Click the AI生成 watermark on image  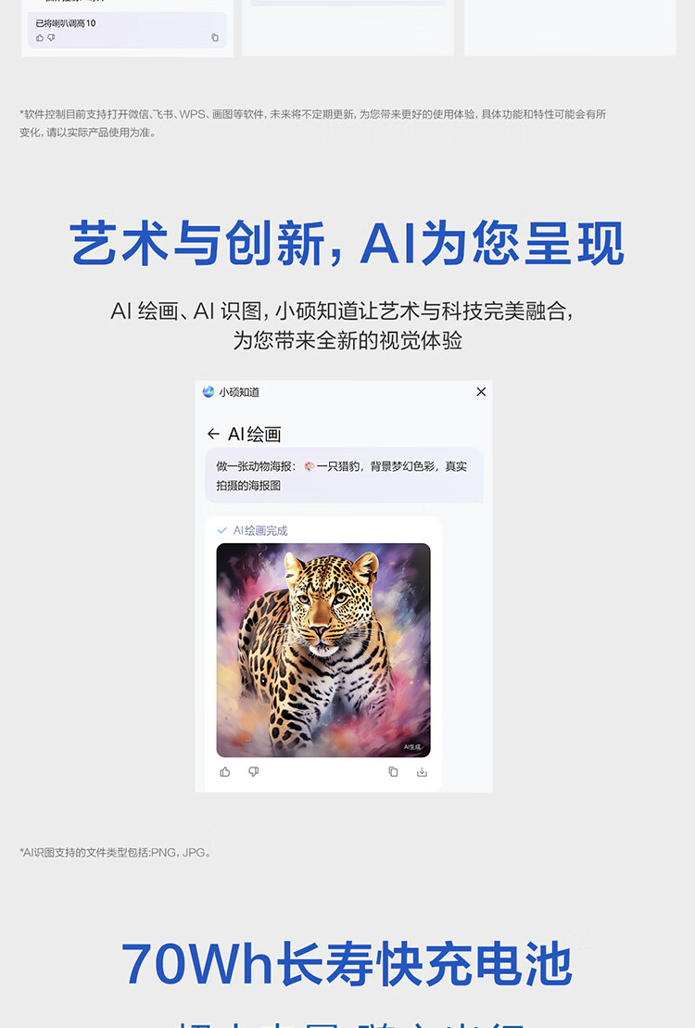click(412, 747)
